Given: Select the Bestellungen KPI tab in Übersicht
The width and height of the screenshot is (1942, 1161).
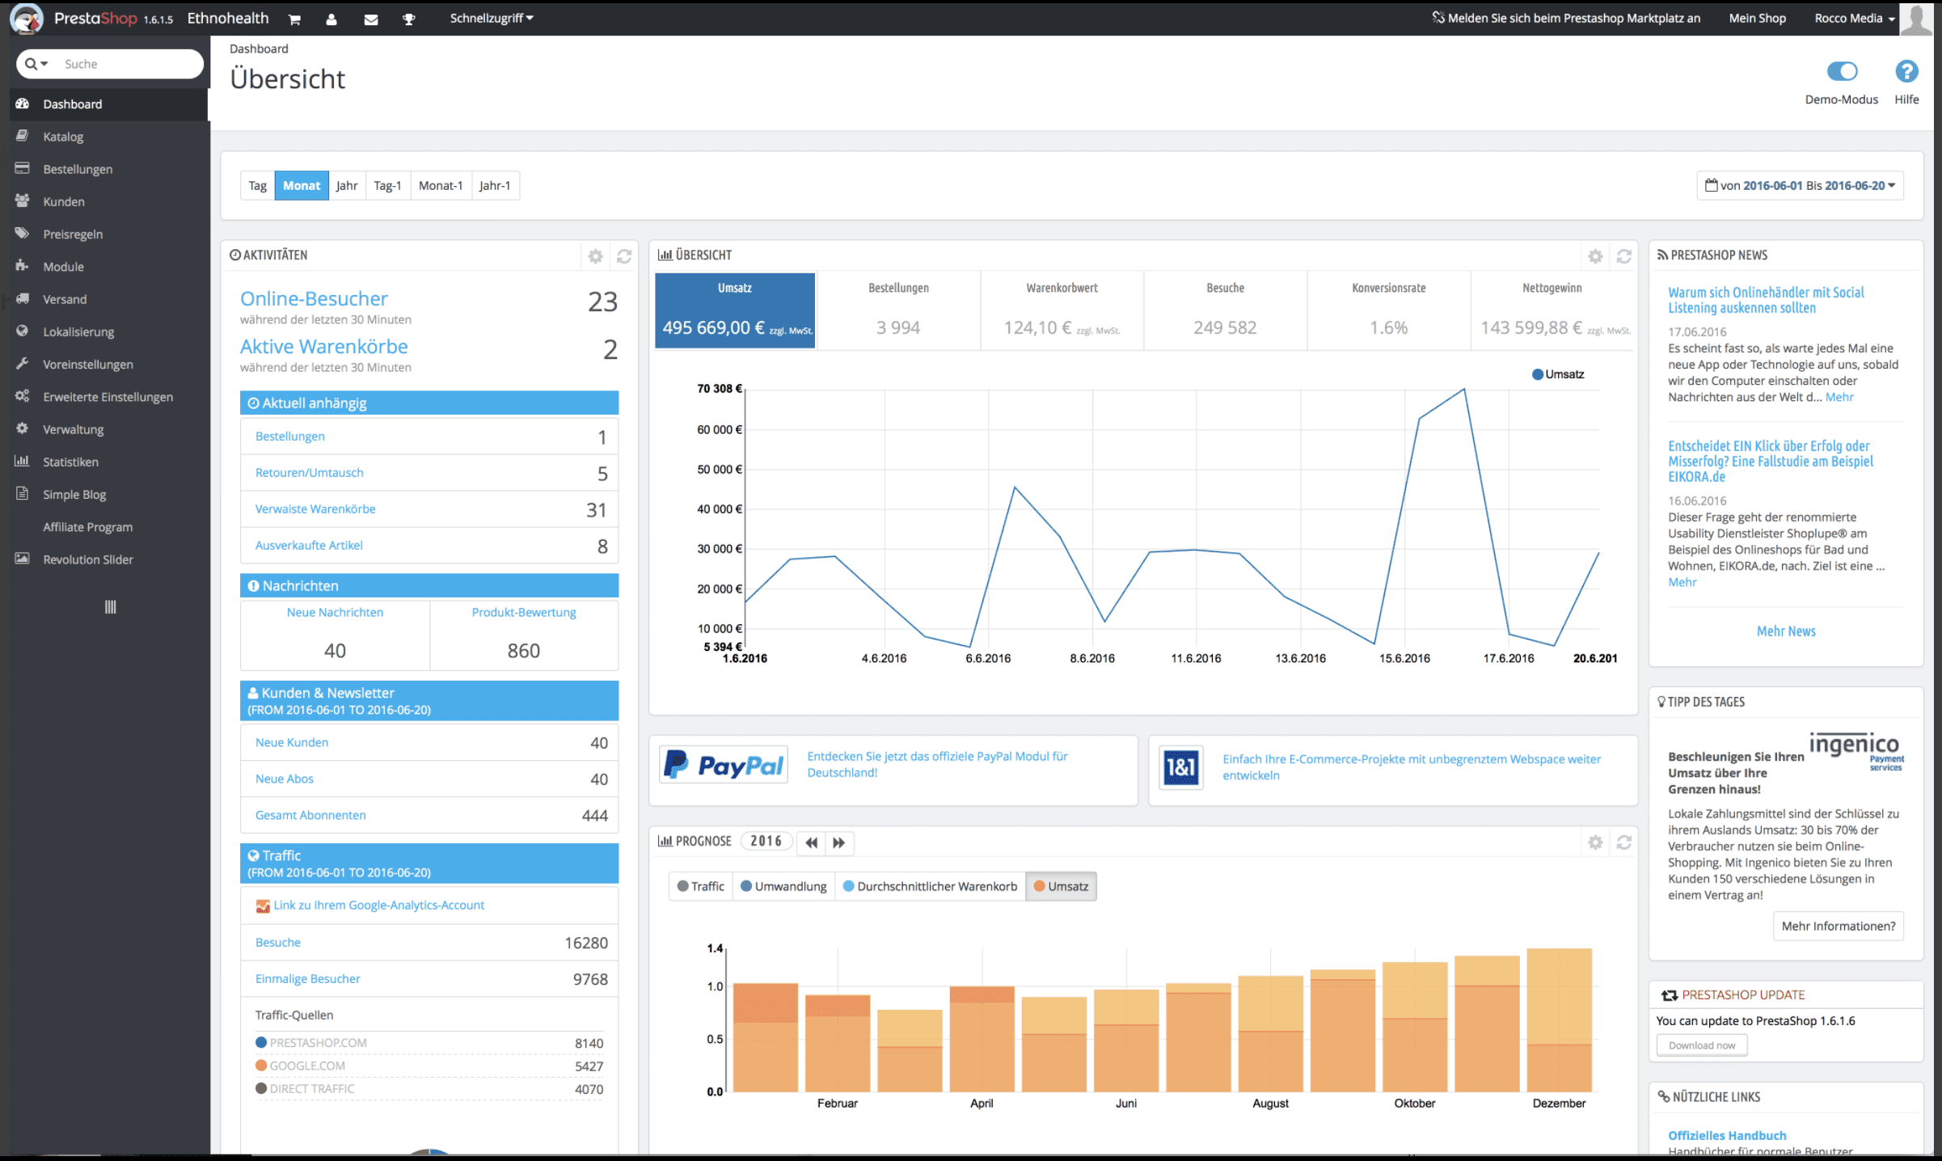Looking at the screenshot, I should [898, 310].
